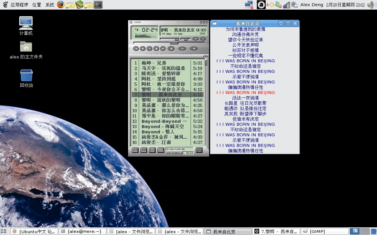Toggle the EQ equalizer window button

point(196,39)
